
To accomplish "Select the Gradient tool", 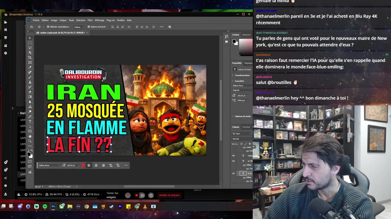I will 30,97.
